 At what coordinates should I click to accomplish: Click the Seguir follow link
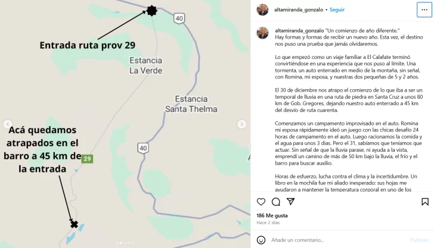(337, 10)
